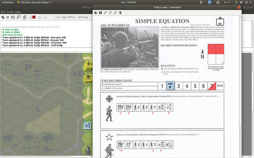Click the white die button labeled 1

[30, 17]
